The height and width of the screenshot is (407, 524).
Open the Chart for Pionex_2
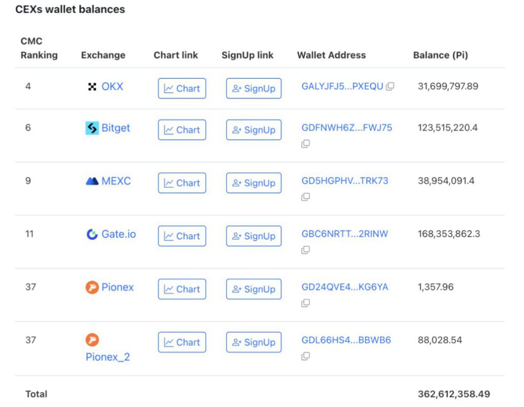pos(182,342)
